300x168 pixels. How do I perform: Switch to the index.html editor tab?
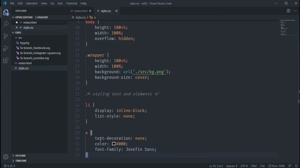pos(81,11)
